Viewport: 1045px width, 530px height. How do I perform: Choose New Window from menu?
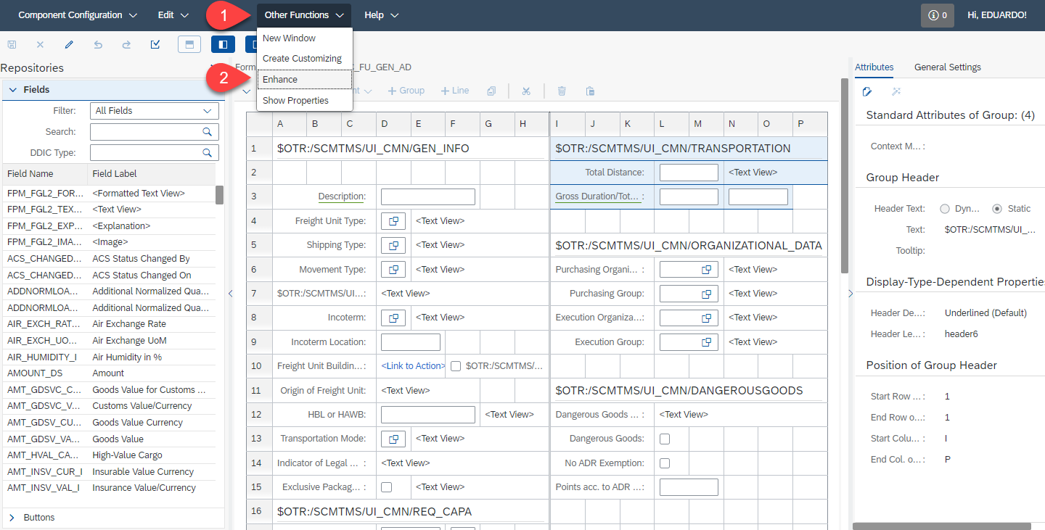click(x=305, y=38)
